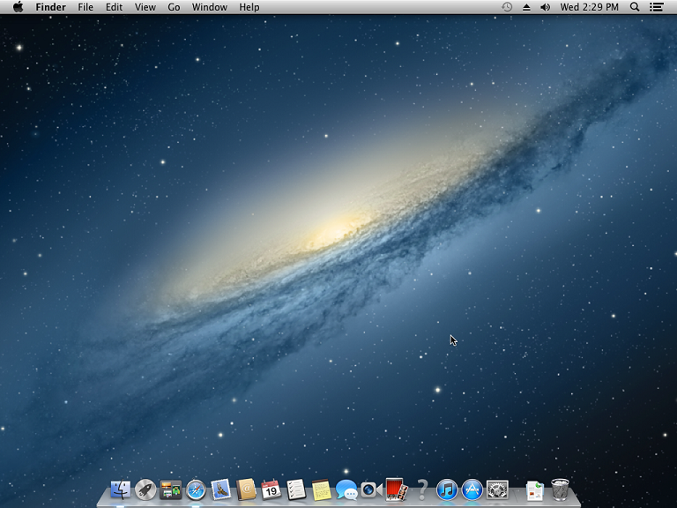Open the Go menu
The width and height of the screenshot is (677, 508).
[174, 7]
